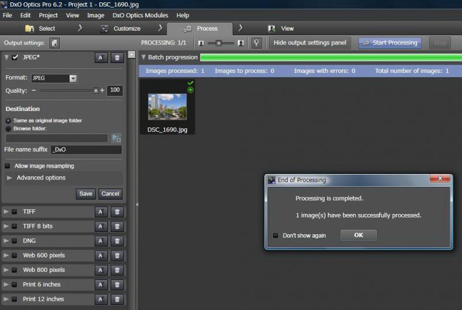462x310 pixels.
Task: Click the rename icon for TIFF 8 bits
Action: click(100, 226)
